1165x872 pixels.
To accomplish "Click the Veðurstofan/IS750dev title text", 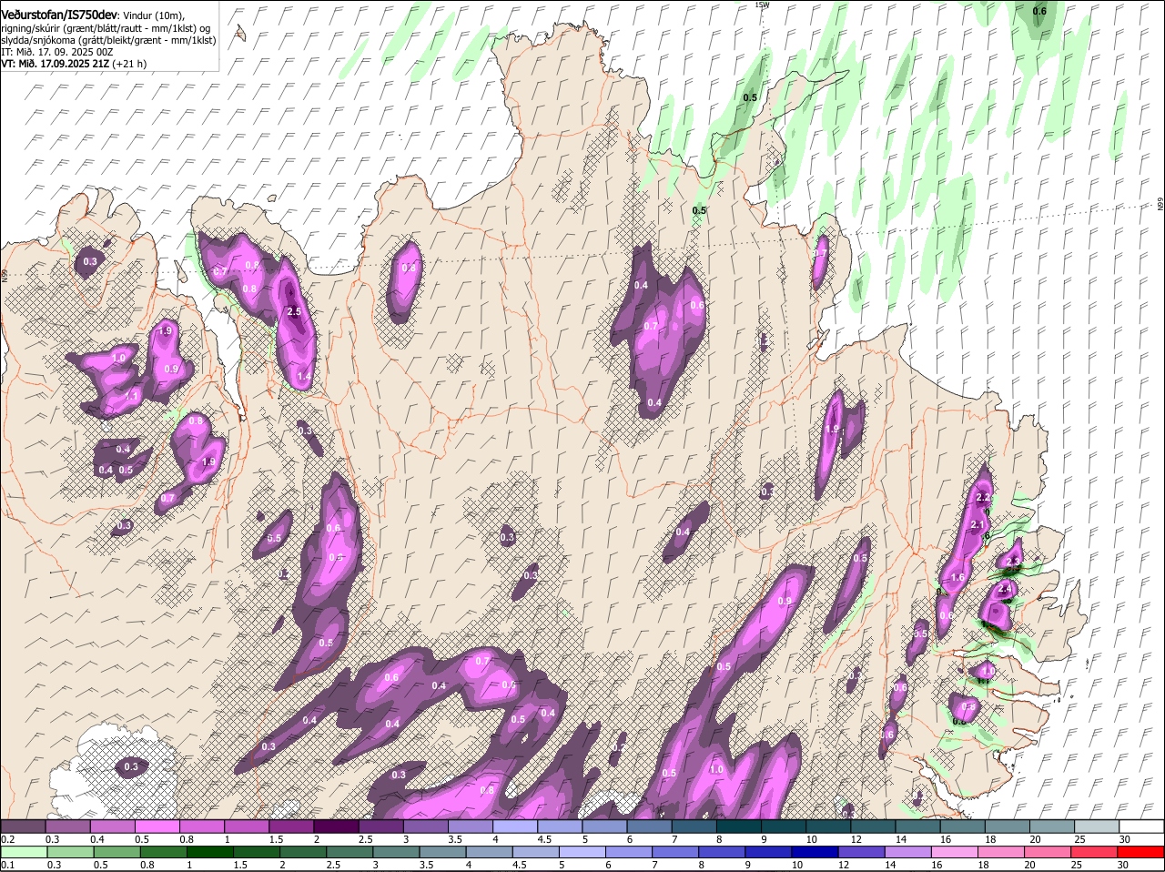I will [59, 15].
